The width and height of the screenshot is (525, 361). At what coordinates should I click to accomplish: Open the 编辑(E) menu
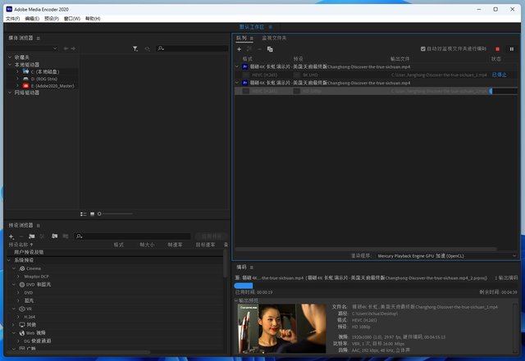tap(32, 19)
